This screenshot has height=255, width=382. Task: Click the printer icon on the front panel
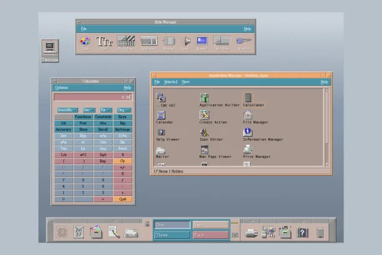251,233
